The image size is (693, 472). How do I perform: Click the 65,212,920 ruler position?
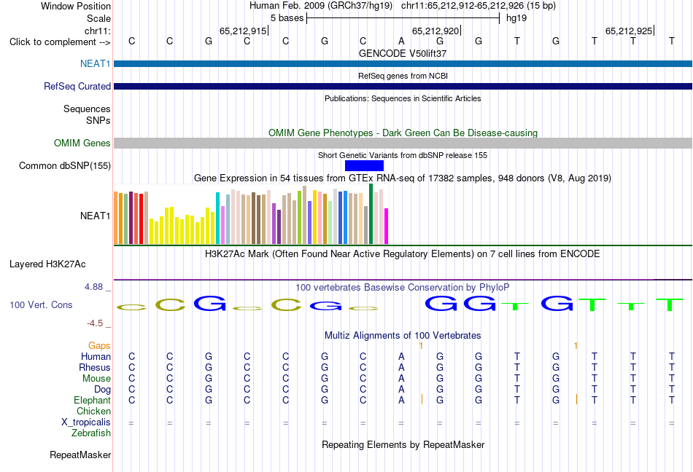435,31
